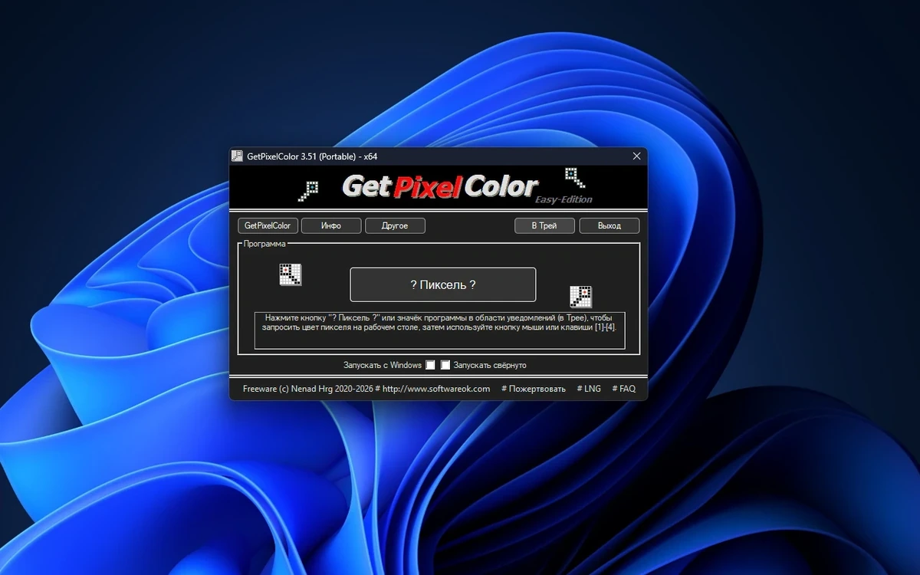
Task: Click the # Пожертвовать link
Action: [x=534, y=389]
